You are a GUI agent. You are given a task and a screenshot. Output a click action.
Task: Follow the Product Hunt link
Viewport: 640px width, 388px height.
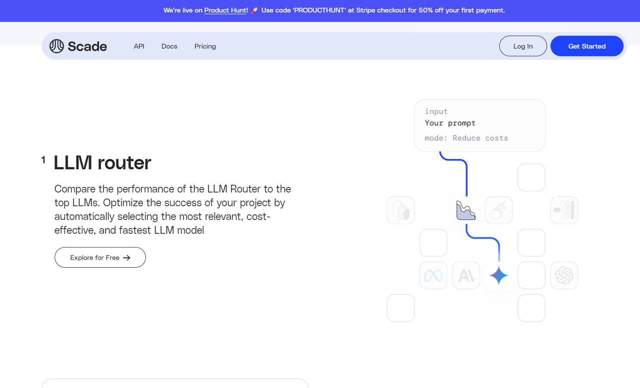226,10
